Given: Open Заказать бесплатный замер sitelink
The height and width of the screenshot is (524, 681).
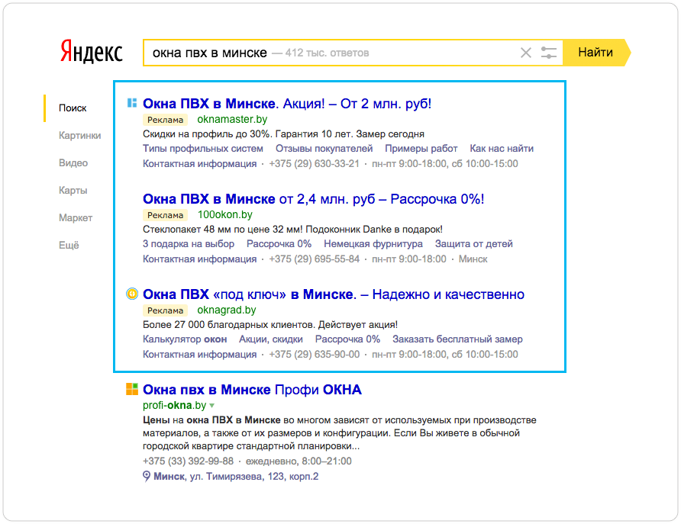Looking at the screenshot, I should click(x=457, y=339).
